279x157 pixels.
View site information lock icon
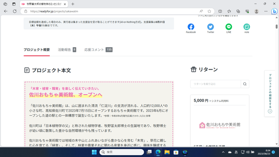click(x=26, y=11)
